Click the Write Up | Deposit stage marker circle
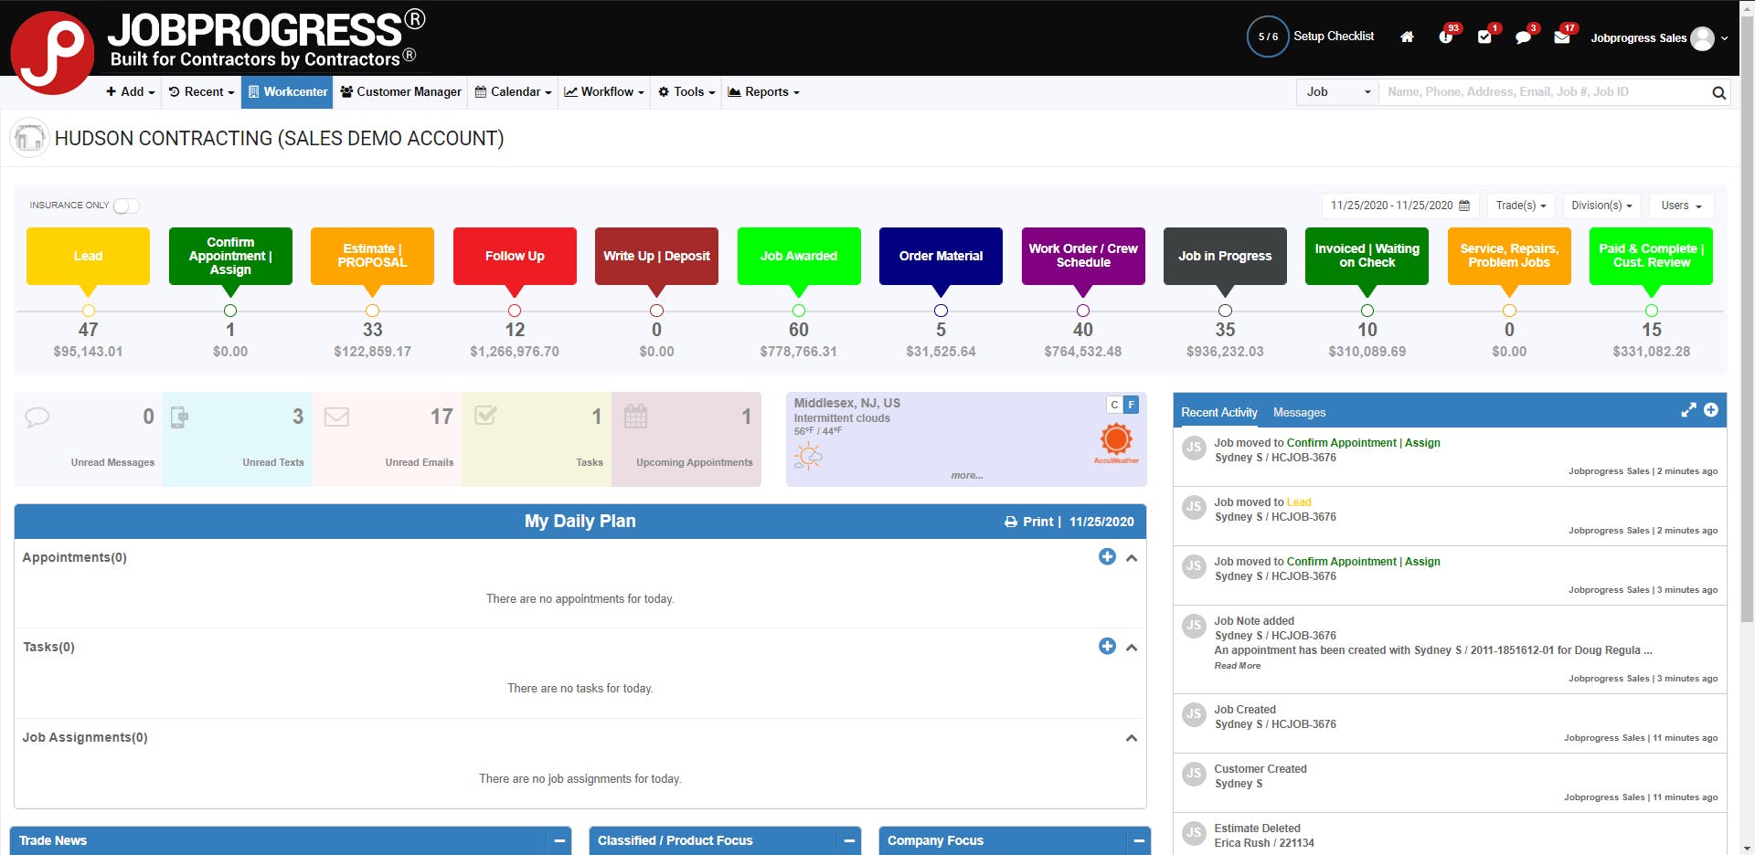 656,311
